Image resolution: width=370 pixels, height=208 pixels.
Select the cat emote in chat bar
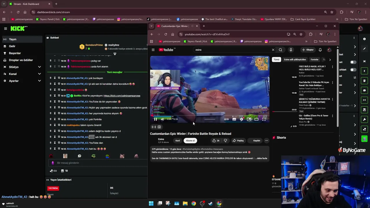(122, 156)
